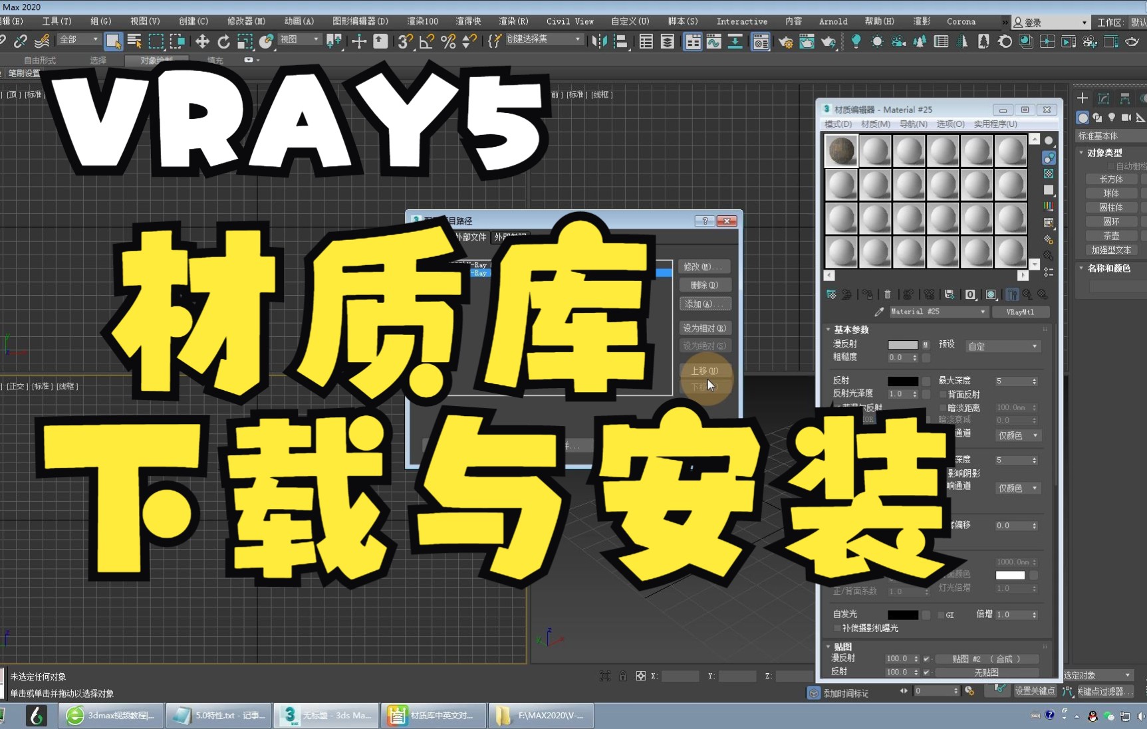This screenshot has height=729, width=1147.
Task: Open the Material #25 name dropdown
Action: point(938,312)
